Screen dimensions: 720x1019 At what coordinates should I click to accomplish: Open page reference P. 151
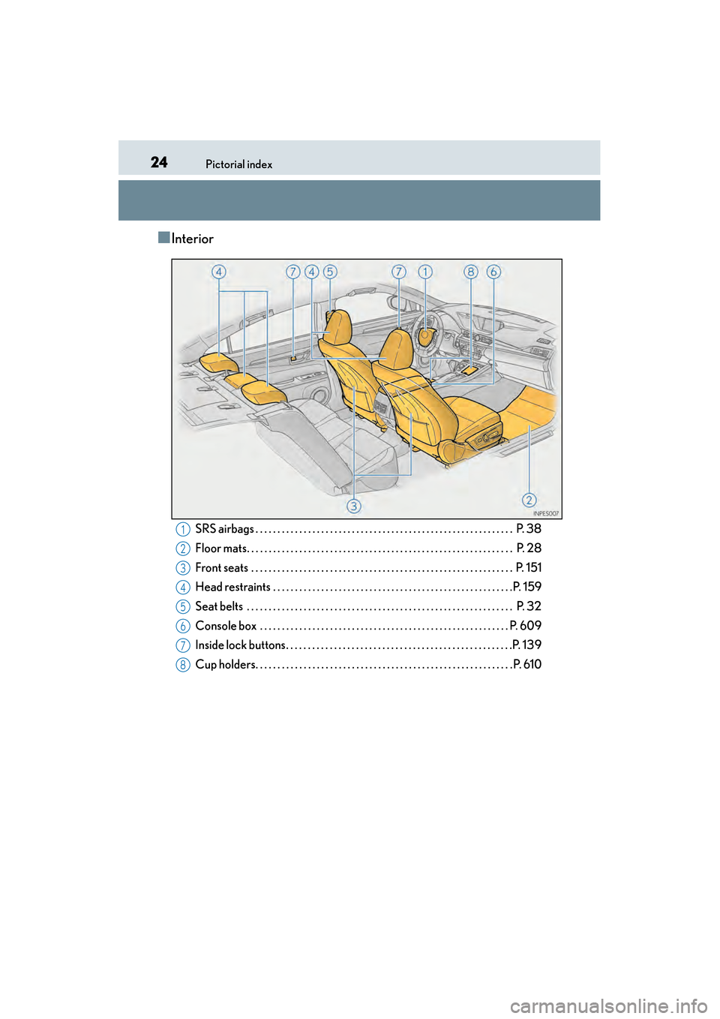(529, 568)
